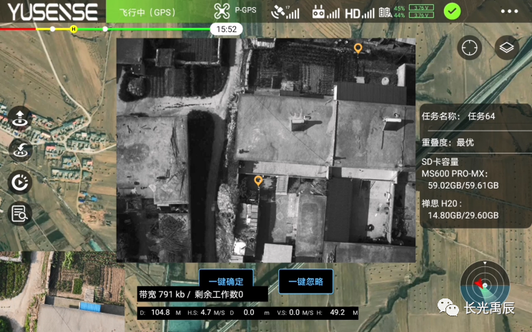The width and height of the screenshot is (532, 332).
Task: Open the map layers icon
Action: point(507,48)
